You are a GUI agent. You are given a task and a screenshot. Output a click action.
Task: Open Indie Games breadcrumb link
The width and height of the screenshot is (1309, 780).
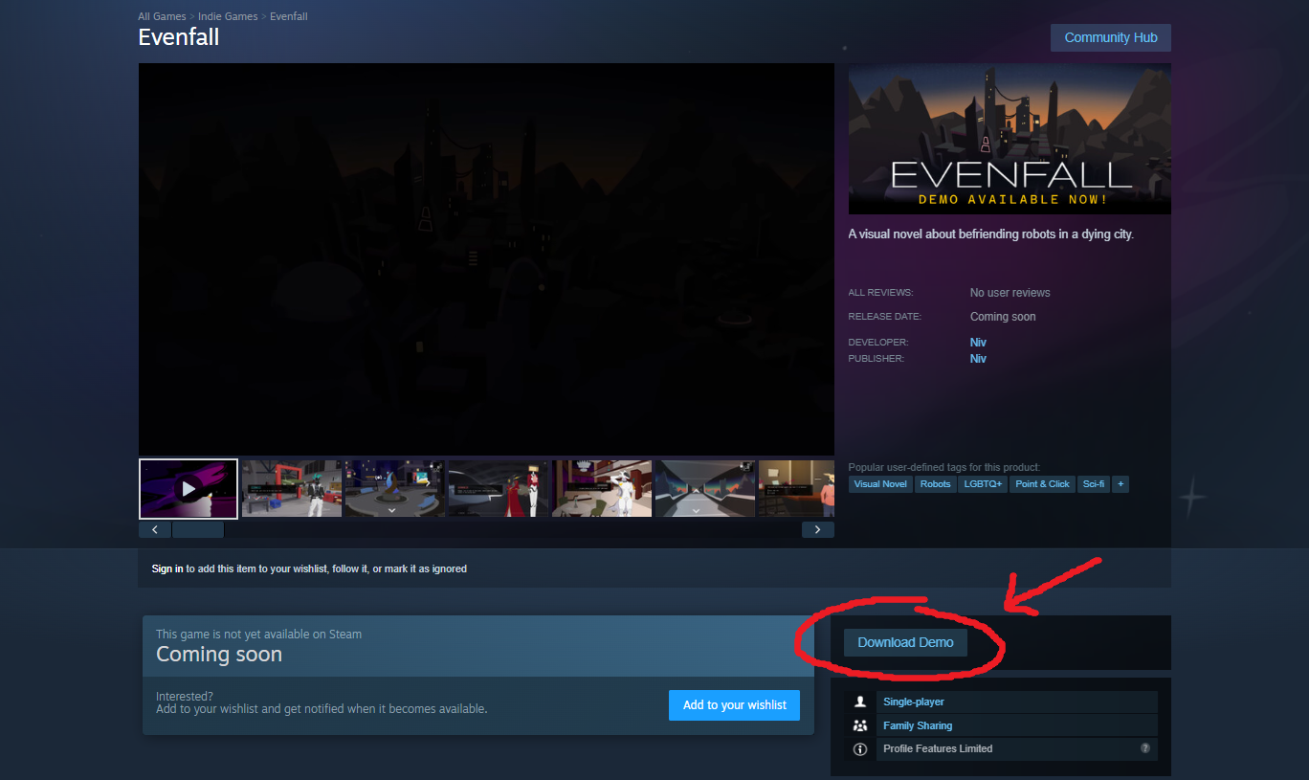(228, 16)
